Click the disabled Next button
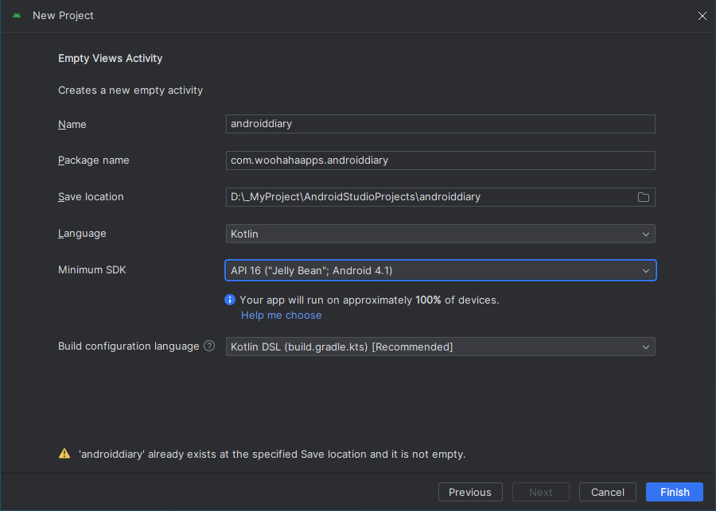 tap(541, 492)
